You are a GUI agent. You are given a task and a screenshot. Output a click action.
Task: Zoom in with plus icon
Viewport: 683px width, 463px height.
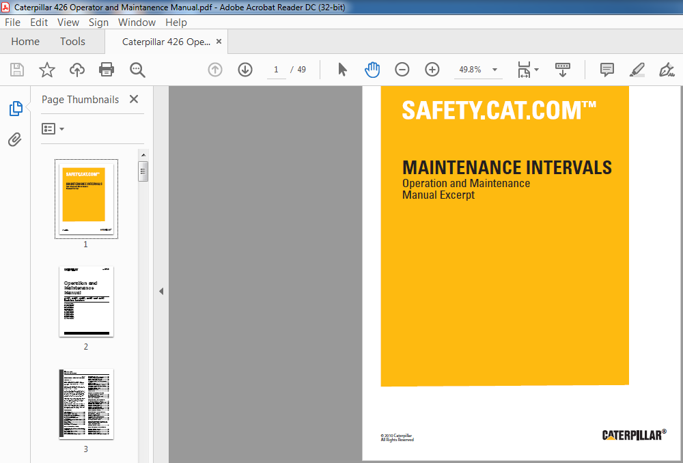click(x=432, y=70)
